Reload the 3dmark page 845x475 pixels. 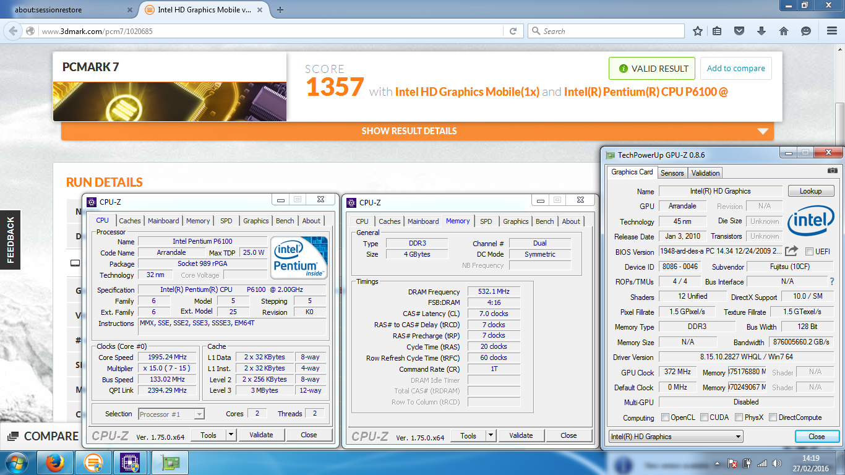pos(513,31)
